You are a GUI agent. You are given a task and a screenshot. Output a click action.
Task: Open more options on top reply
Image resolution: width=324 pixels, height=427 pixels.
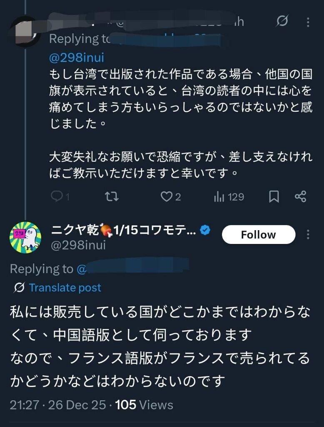pos(308,21)
